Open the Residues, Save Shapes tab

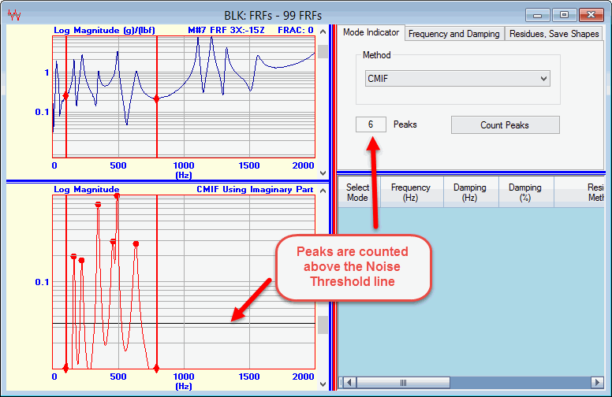click(554, 34)
